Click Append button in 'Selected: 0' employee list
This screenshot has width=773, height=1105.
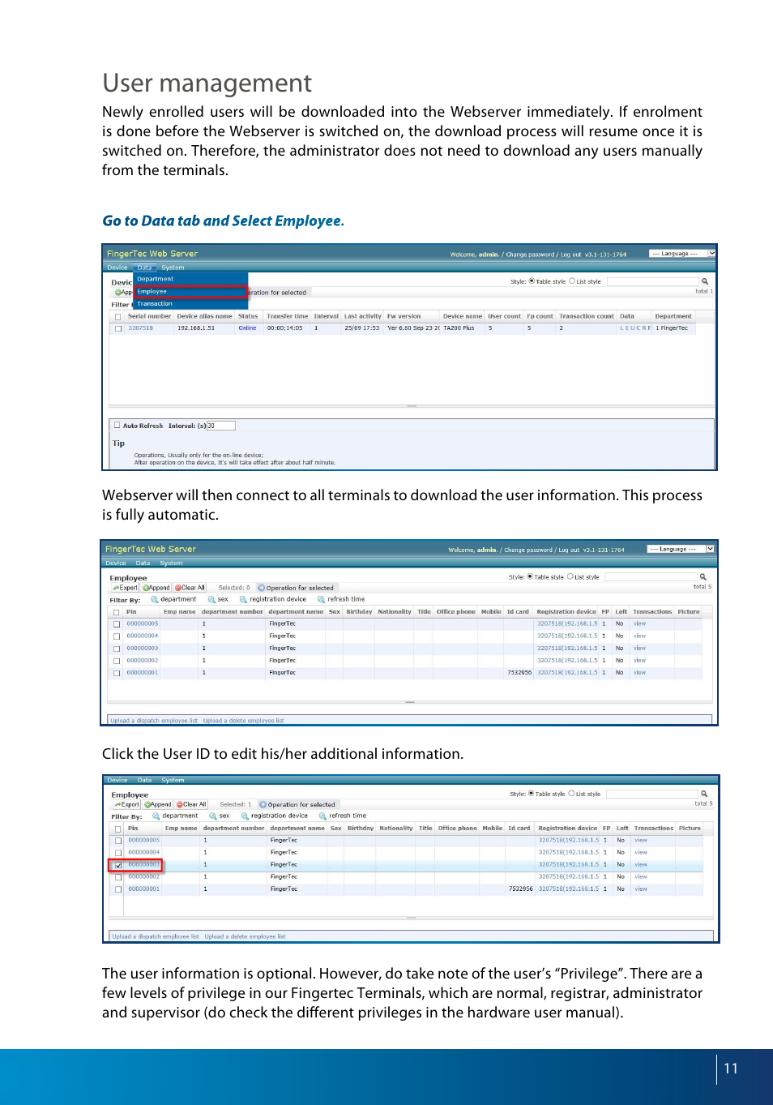(156, 588)
